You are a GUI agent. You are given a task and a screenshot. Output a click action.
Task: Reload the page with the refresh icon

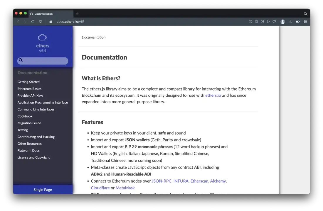33,22
